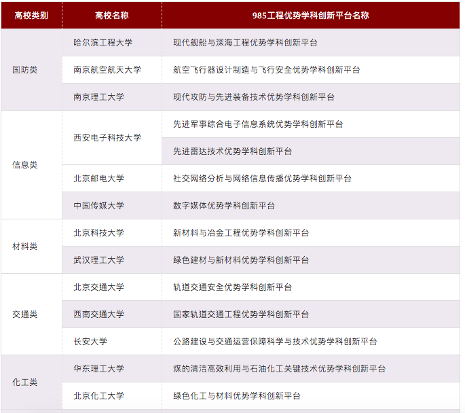This screenshot has width=465, height=413.
Task: Select the 交通类 category cell
Action: tap(31, 315)
